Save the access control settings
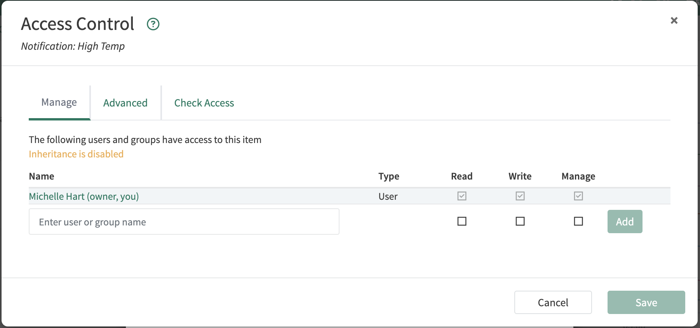The image size is (700, 328). click(x=646, y=302)
